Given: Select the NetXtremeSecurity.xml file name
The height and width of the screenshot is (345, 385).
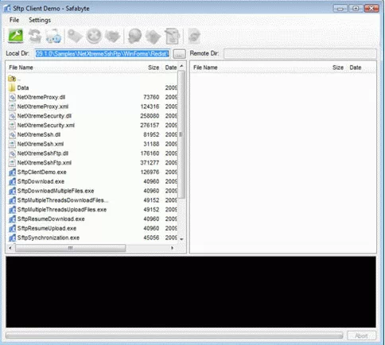Looking at the screenshot, I should click(46, 126).
